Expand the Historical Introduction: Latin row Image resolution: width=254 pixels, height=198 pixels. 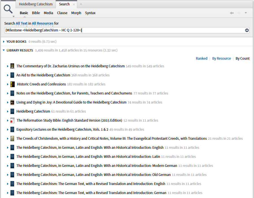[x=8, y=157]
